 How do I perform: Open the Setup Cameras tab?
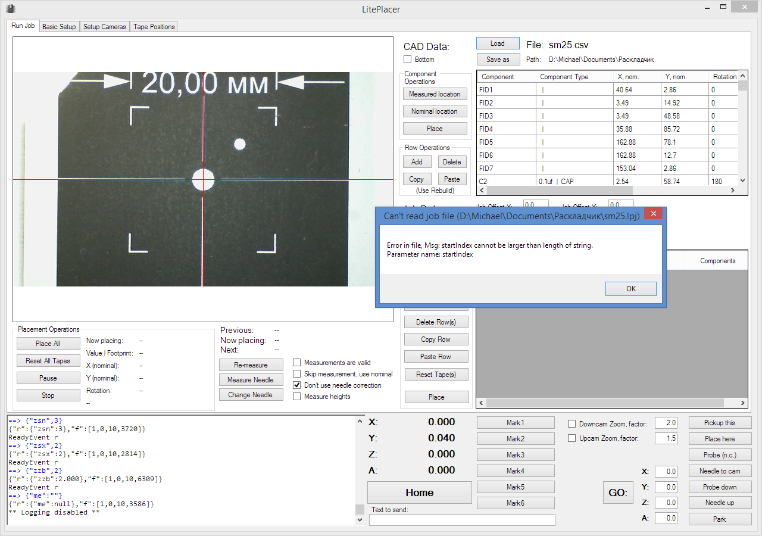(x=105, y=27)
